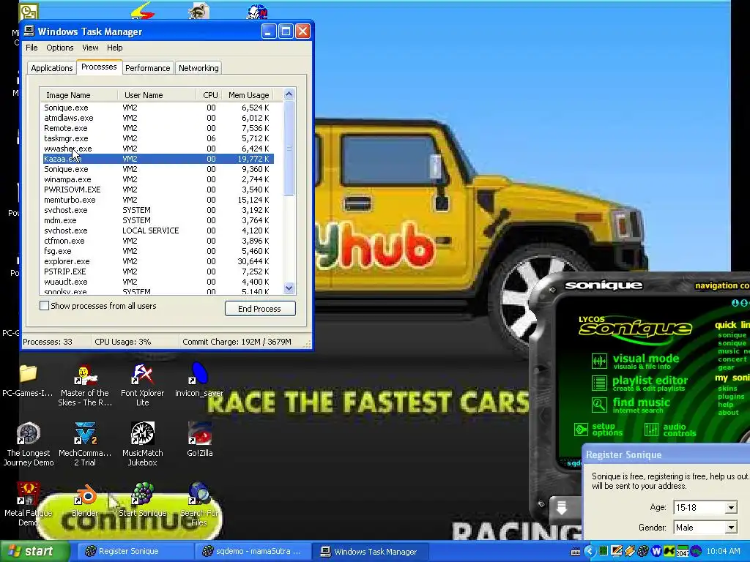Sort processes by User Name column
The height and width of the screenshot is (562, 750).
(x=157, y=95)
